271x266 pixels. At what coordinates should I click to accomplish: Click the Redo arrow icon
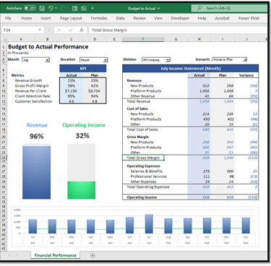(x=63, y=8)
